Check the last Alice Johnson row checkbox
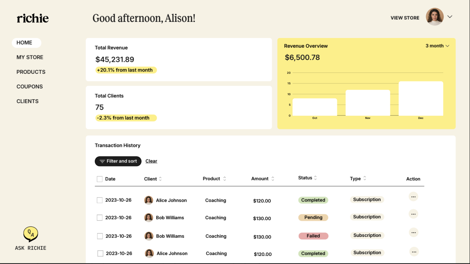Screen dimensions: 470x264 coord(100,253)
